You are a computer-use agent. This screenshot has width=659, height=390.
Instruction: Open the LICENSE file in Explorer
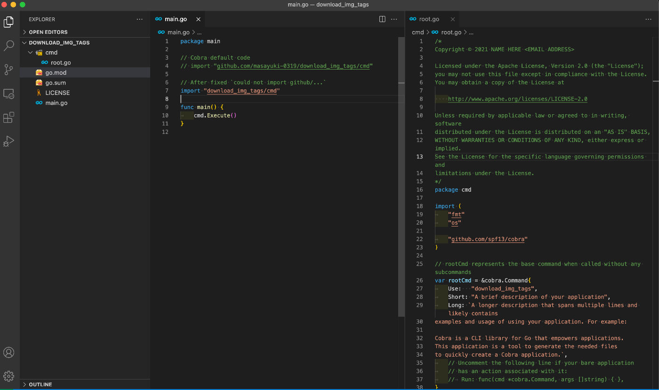pyautogui.click(x=85, y=93)
